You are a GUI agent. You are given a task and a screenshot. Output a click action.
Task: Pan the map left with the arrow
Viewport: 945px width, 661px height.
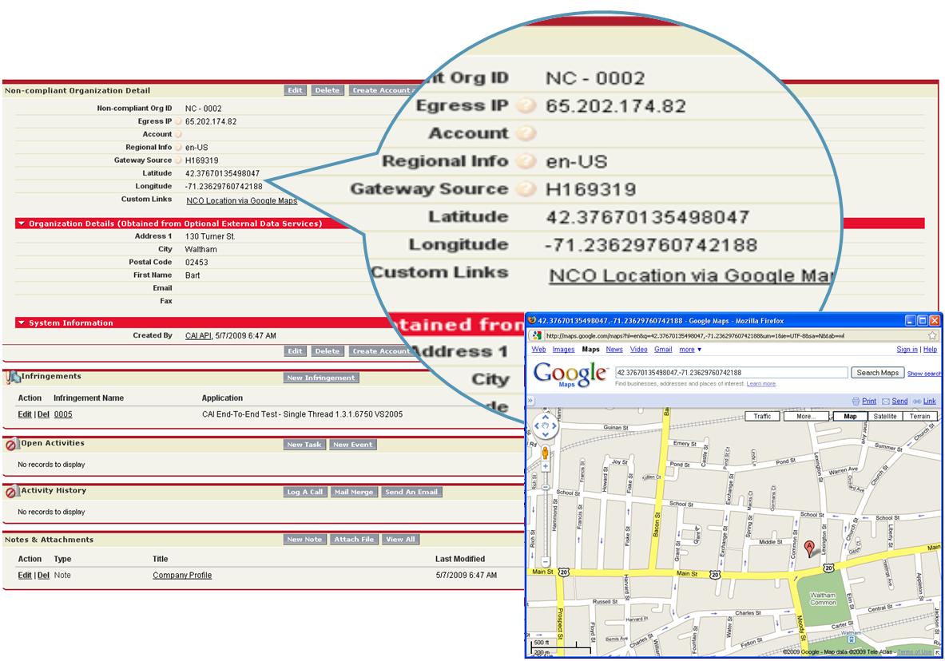click(x=537, y=426)
